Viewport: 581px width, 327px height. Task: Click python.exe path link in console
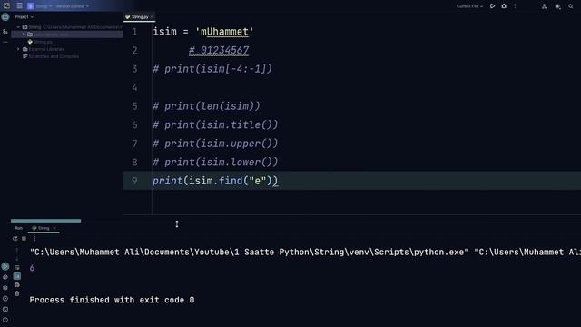[251, 253]
